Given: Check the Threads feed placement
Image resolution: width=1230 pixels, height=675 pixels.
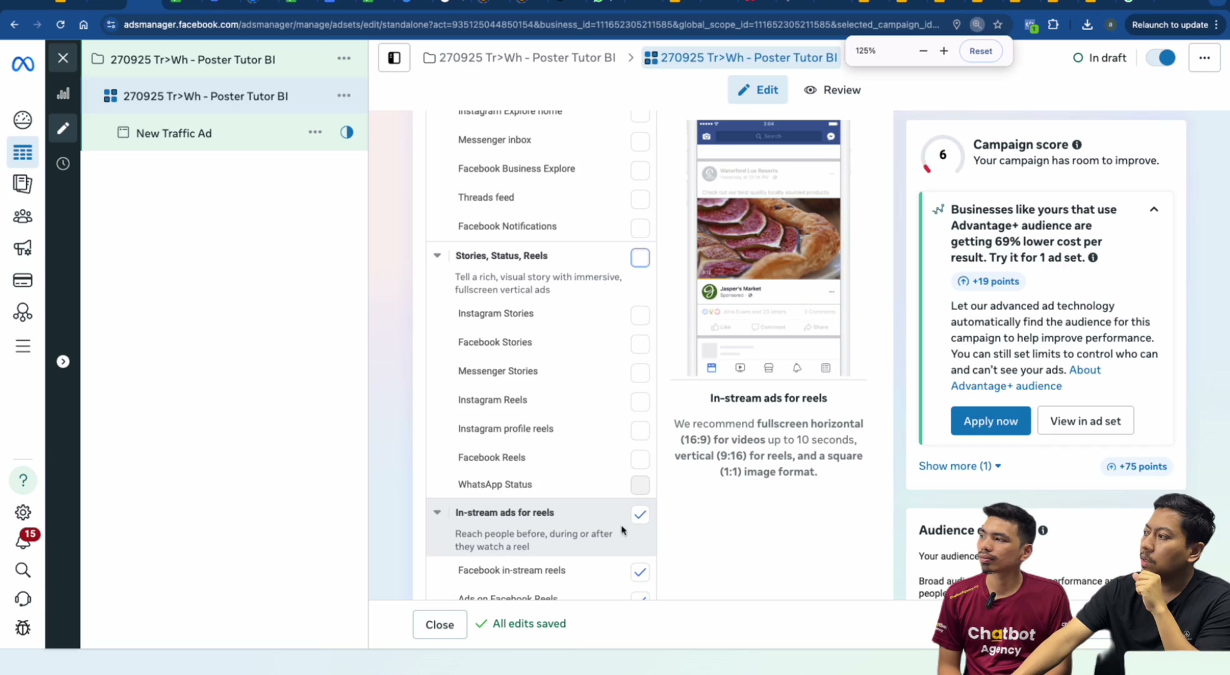Looking at the screenshot, I should (x=640, y=199).
